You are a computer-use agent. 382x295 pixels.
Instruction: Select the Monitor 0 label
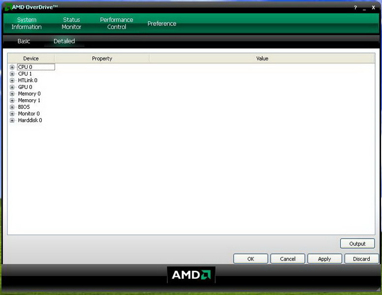pyautogui.click(x=29, y=114)
